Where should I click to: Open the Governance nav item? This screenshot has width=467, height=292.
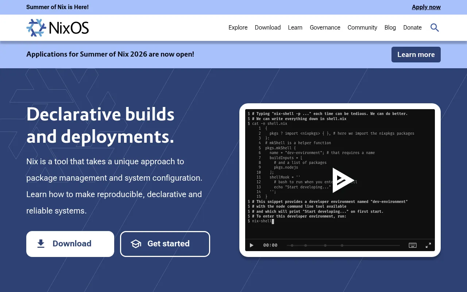coord(325,27)
